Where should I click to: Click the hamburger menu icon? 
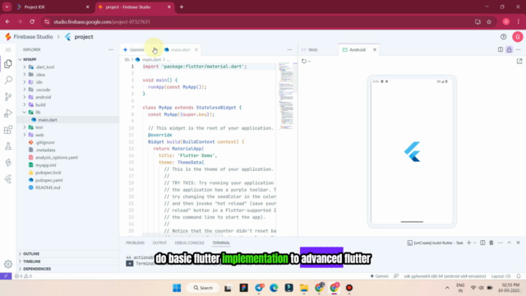[x=8, y=49]
